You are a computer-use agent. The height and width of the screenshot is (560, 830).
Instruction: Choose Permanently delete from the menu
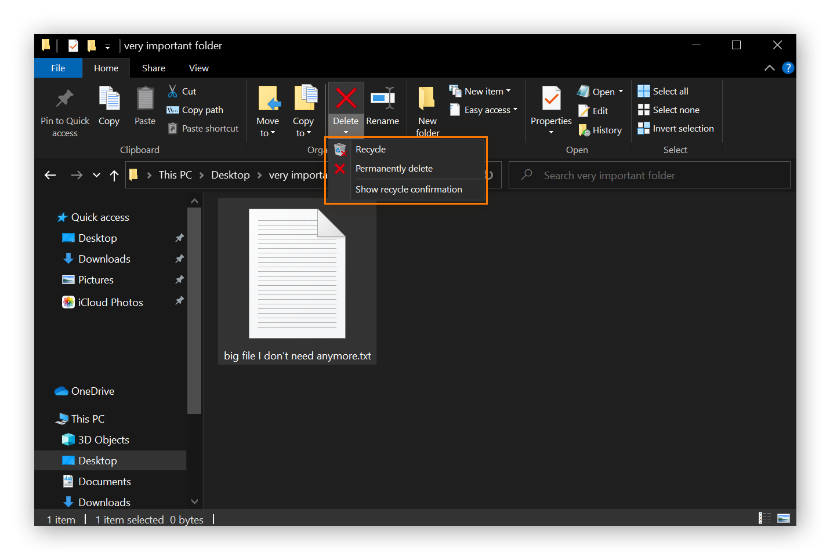394,168
